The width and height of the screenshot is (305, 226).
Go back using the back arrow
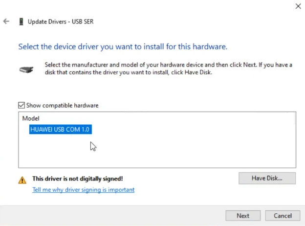tap(6, 21)
